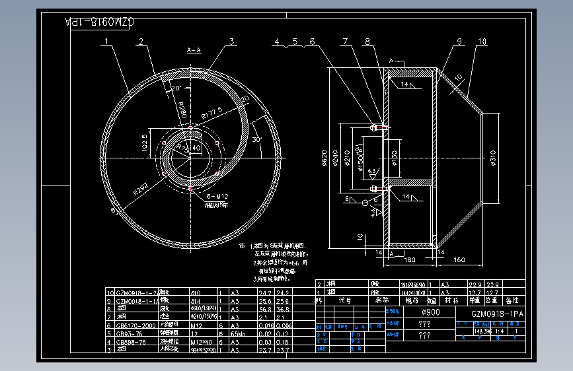Select the R292 radius dimension

141,189
